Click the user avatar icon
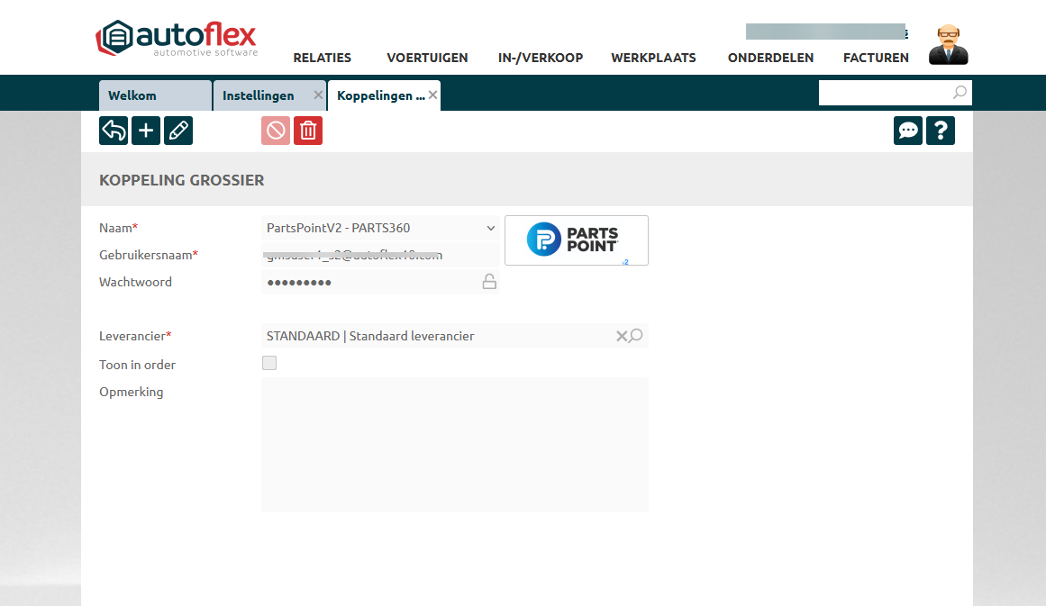The height and width of the screenshot is (606, 1046). tap(948, 45)
